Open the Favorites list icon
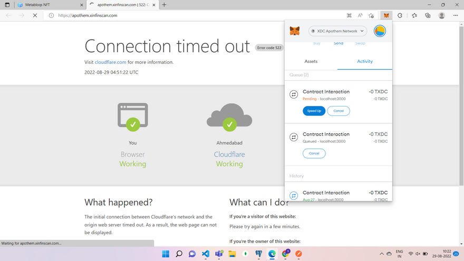 pyautogui.click(x=414, y=16)
